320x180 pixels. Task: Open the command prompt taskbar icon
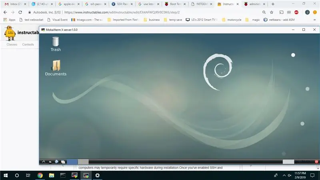point(63,175)
